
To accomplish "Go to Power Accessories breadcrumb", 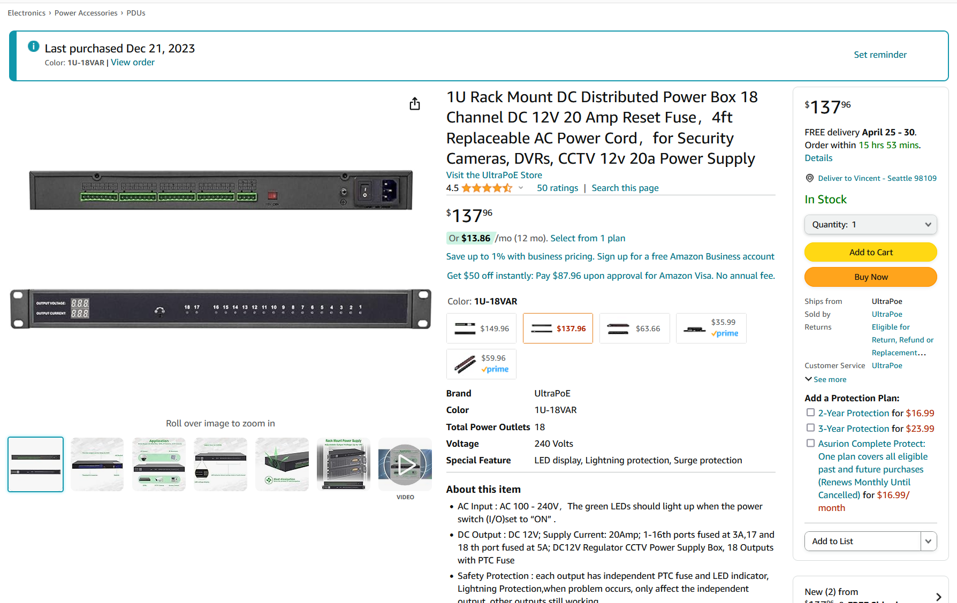I will [x=86, y=13].
